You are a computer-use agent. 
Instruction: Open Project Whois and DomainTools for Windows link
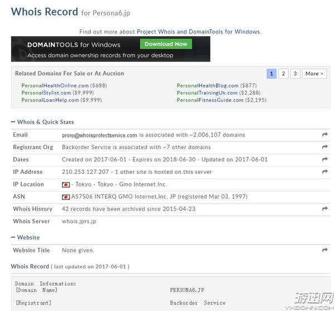coord(198,32)
